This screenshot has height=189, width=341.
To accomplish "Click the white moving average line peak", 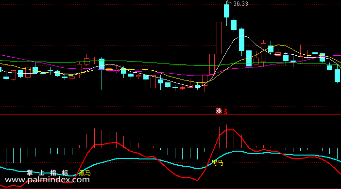I will [242, 35].
